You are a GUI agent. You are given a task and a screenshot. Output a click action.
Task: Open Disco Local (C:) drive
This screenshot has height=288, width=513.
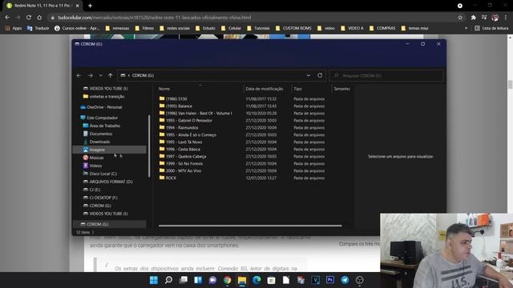(99, 174)
